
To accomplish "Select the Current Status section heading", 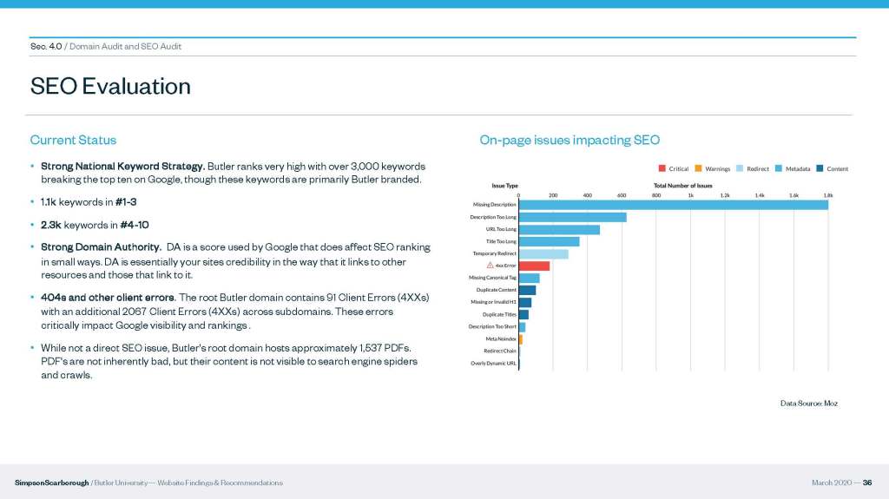I will pos(73,140).
